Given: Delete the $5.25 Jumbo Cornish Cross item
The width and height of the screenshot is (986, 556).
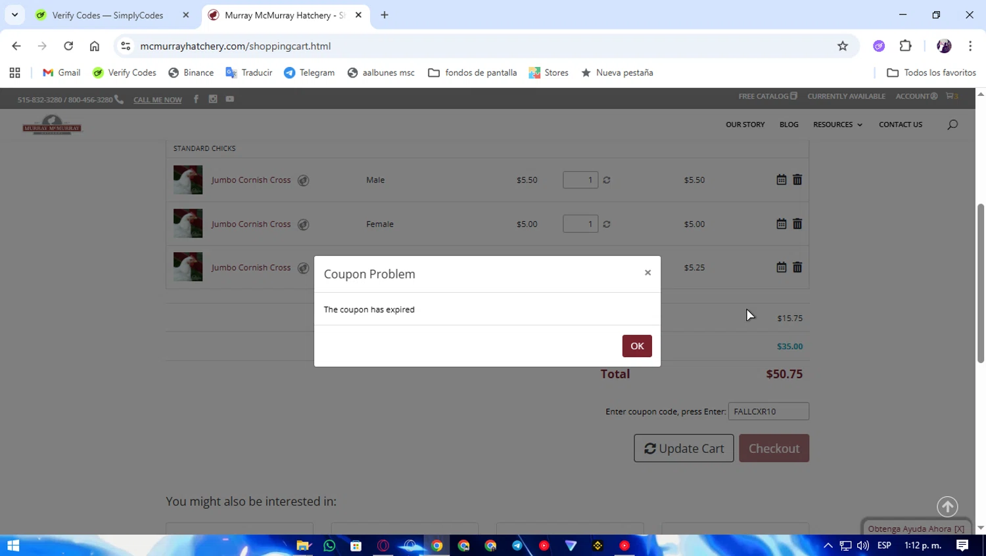Looking at the screenshot, I should coord(797,267).
